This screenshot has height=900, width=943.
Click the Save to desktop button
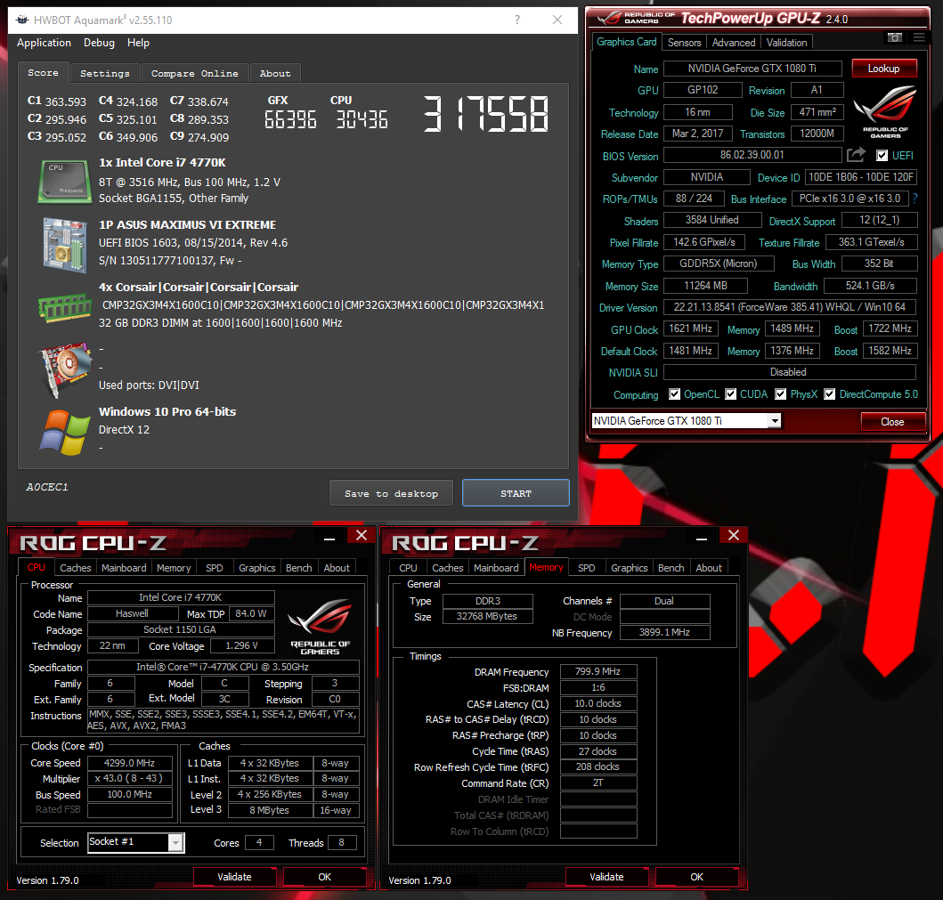pos(391,493)
